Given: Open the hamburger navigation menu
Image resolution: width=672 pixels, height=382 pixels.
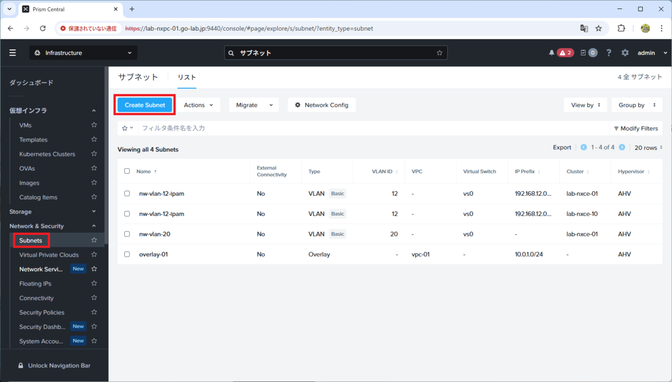Looking at the screenshot, I should 12,53.
